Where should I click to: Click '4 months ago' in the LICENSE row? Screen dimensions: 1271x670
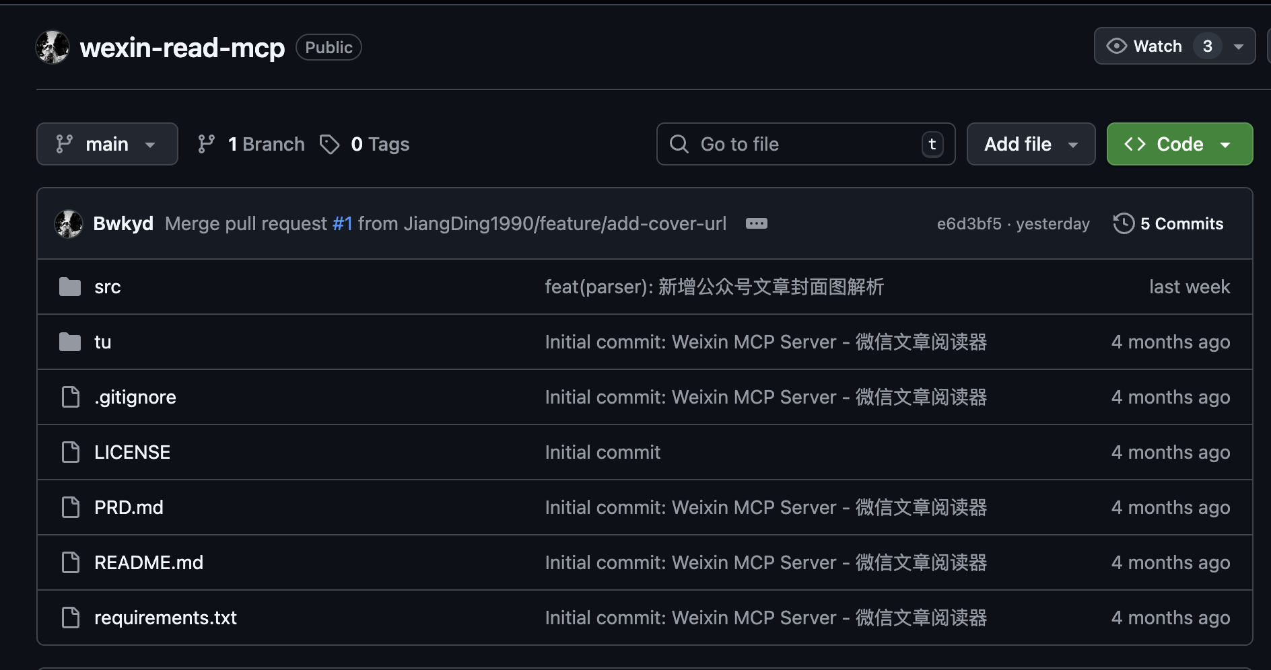1171,453
